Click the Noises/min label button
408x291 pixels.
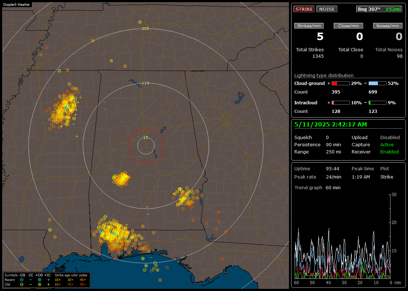pyautogui.click(x=388, y=26)
